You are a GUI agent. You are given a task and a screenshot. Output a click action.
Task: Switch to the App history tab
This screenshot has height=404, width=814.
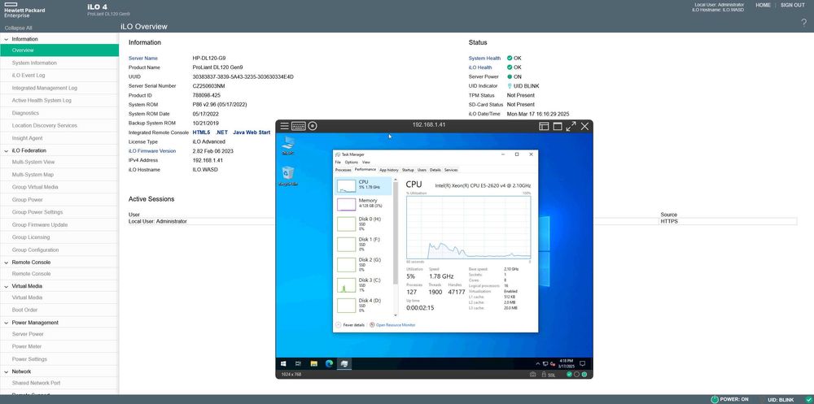[389, 170]
